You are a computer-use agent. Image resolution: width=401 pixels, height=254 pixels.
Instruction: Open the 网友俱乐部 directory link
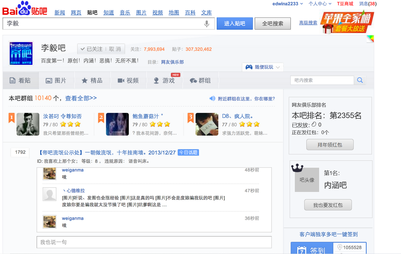point(172,62)
